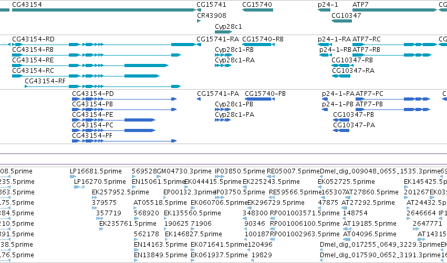The width and height of the screenshot is (447, 263).
Task: Click EST IP03850.5prime
Action: point(240,171)
